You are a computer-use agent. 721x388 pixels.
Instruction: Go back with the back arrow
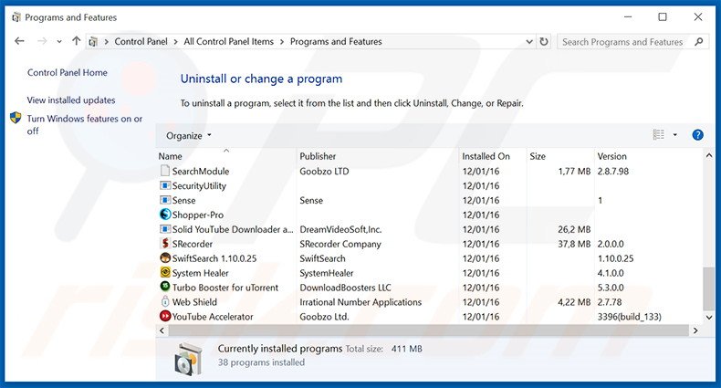[x=19, y=41]
